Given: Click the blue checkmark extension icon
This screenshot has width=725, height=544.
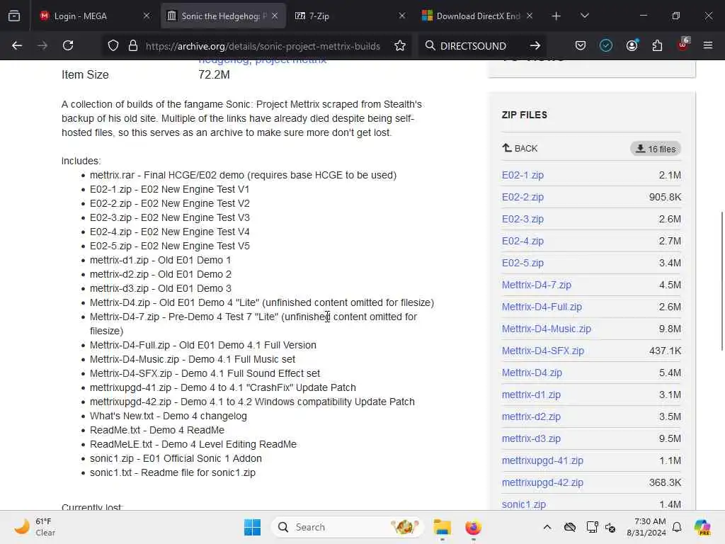Looking at the screenshot, I should pyautogui.click(x=606, y=45).
